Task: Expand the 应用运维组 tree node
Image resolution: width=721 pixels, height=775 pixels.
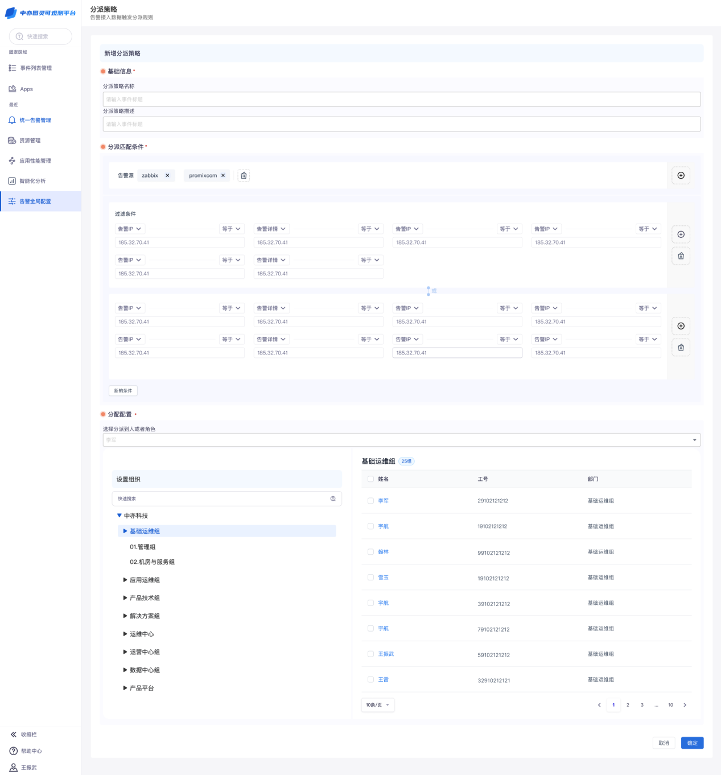Action: click(125, 580)
